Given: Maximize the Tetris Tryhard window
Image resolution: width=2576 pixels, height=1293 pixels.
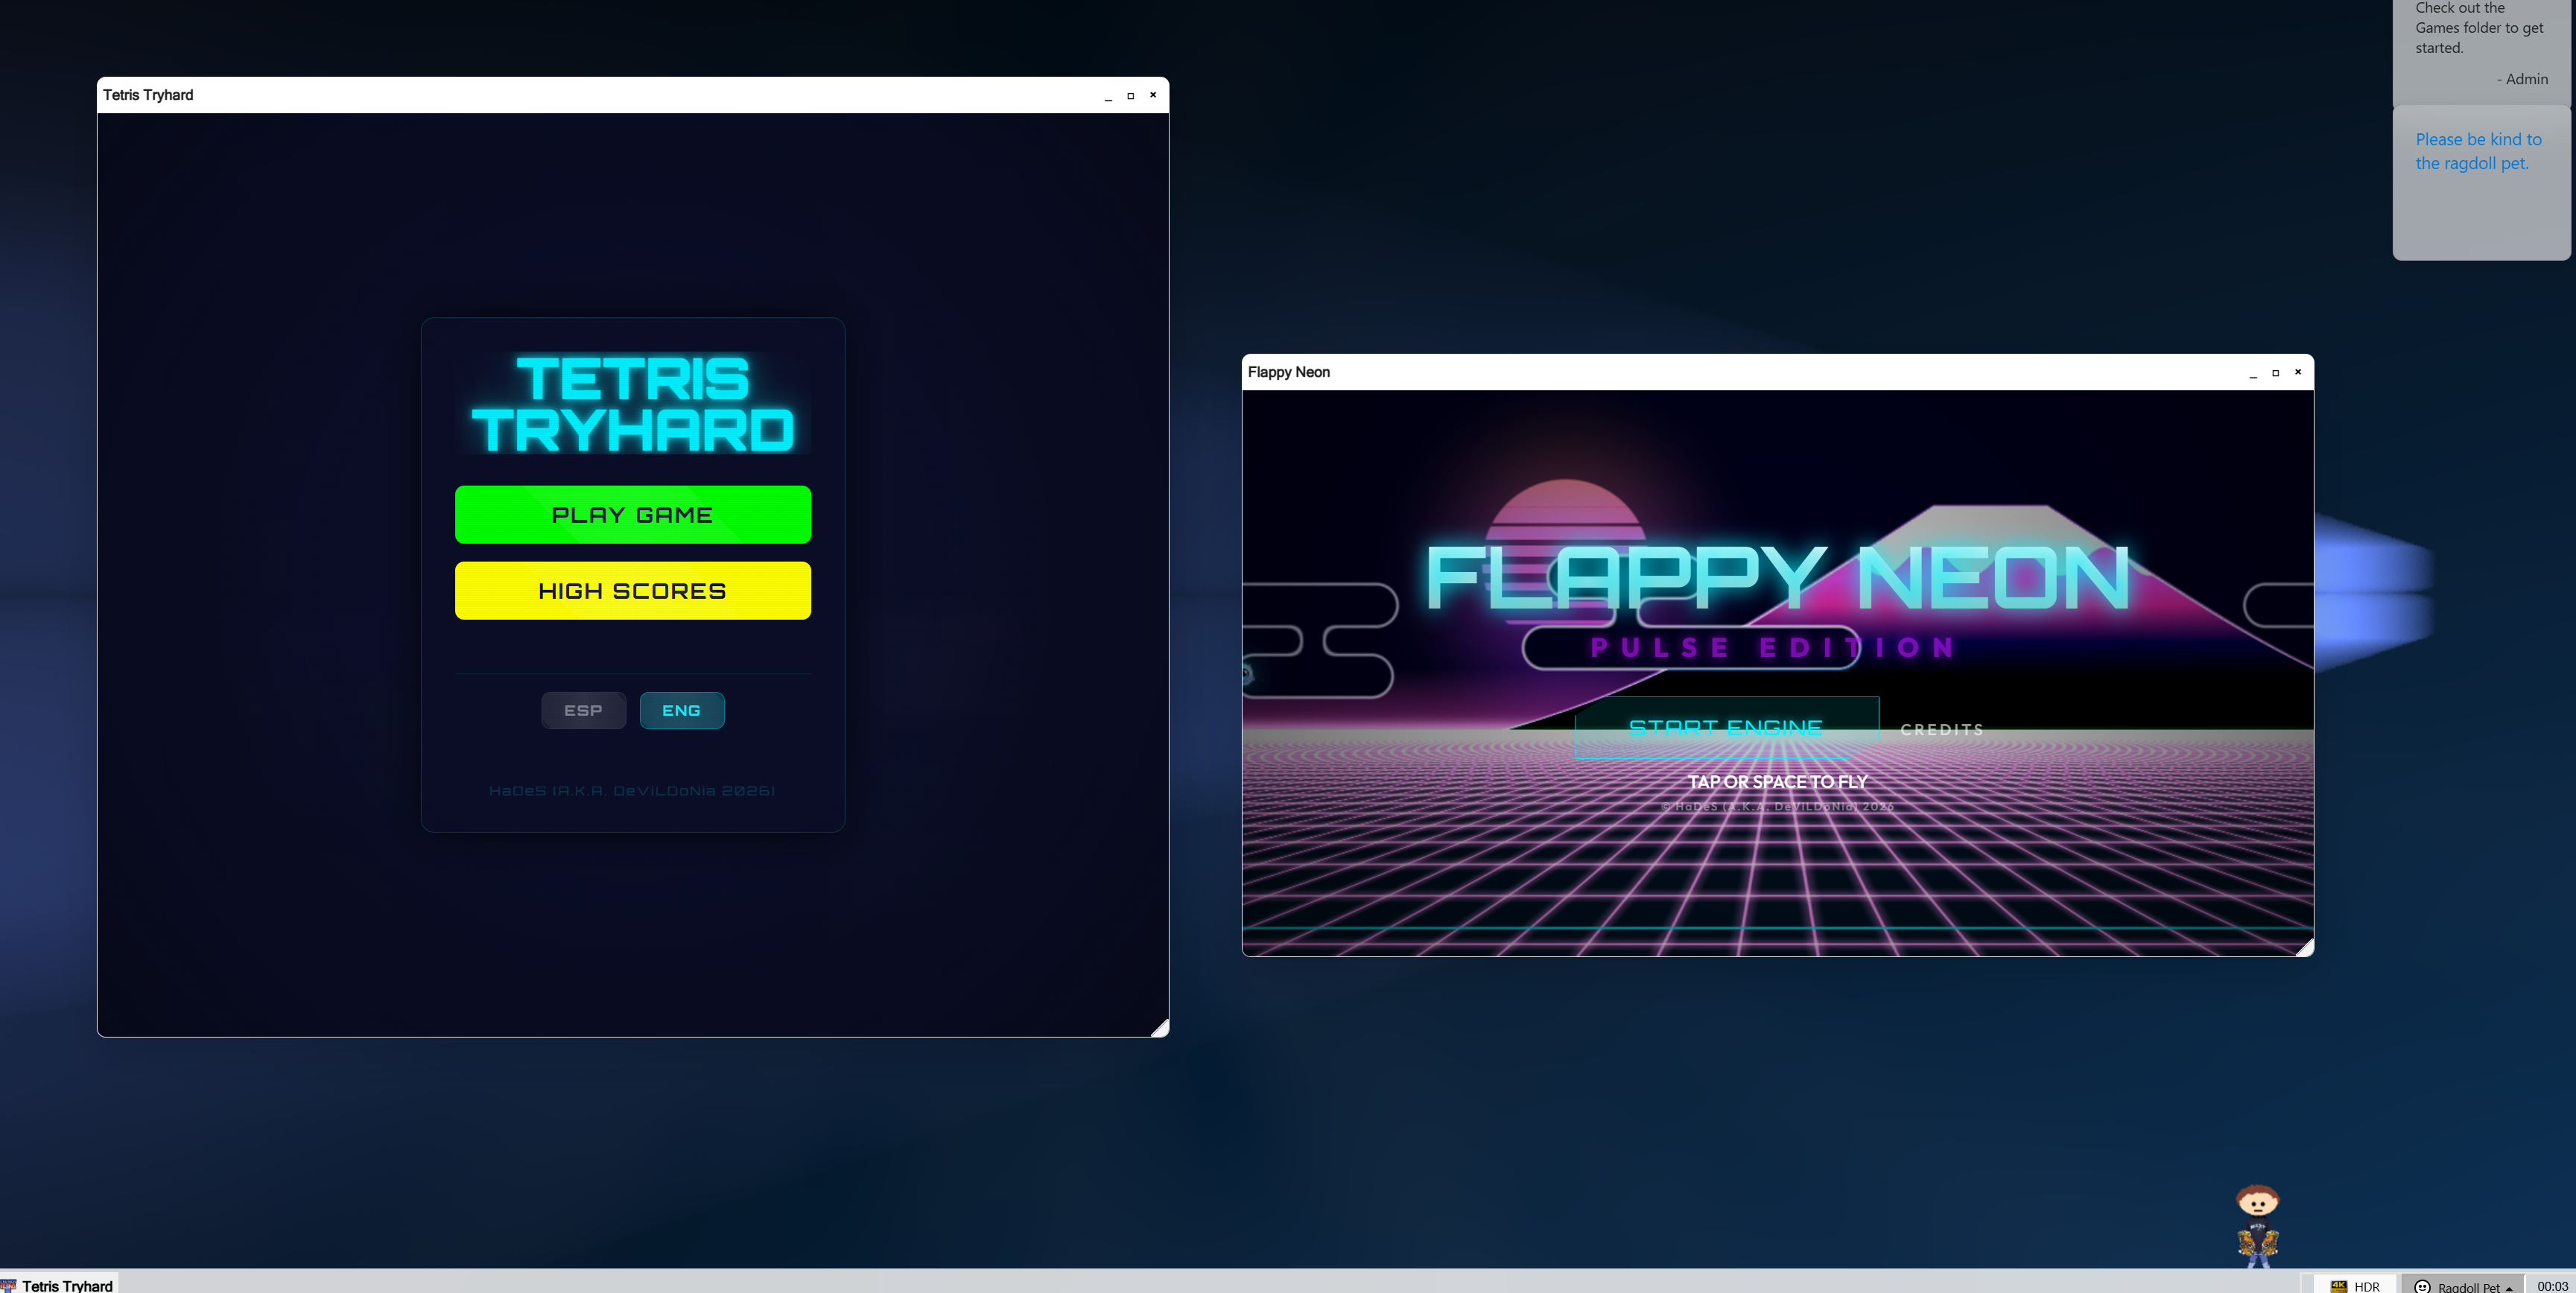Looking at the screenshot, I should tap(1131, 95).
